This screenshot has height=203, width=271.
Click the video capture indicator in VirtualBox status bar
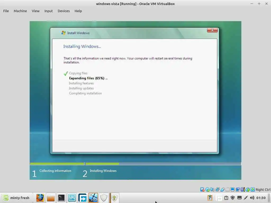(x=237, y=190)
